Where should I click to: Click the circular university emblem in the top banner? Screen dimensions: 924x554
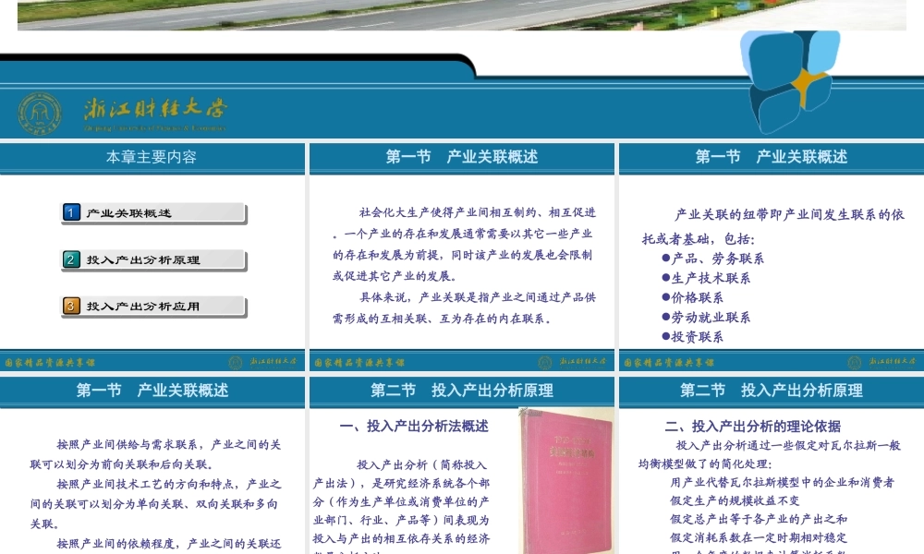(x=37, y=112)
